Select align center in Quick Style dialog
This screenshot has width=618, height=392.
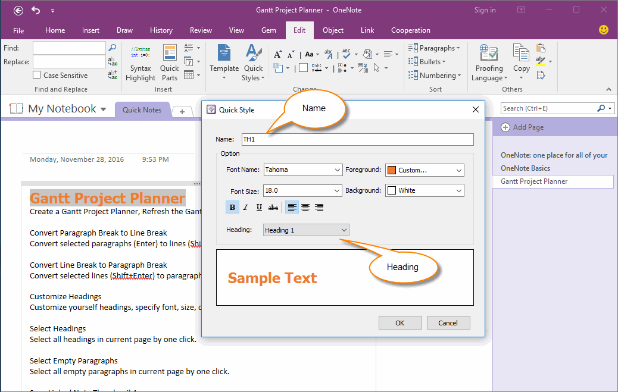click(x=305, y=207)
